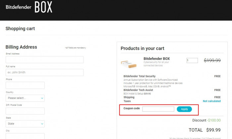Open the Country dropdown arrow
232x139 pixels.
pyautogui.click(x=42, y=98)
